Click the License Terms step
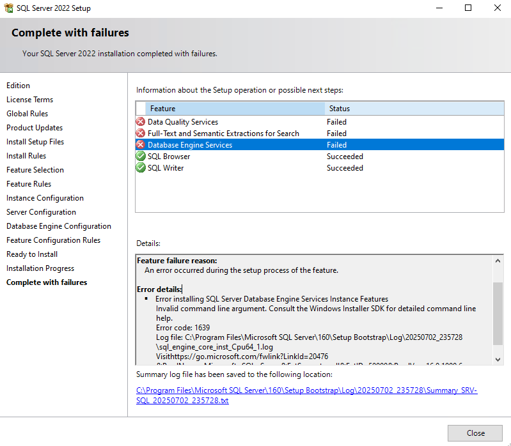Viewport: 511px width, 446px height. (29, 99)
